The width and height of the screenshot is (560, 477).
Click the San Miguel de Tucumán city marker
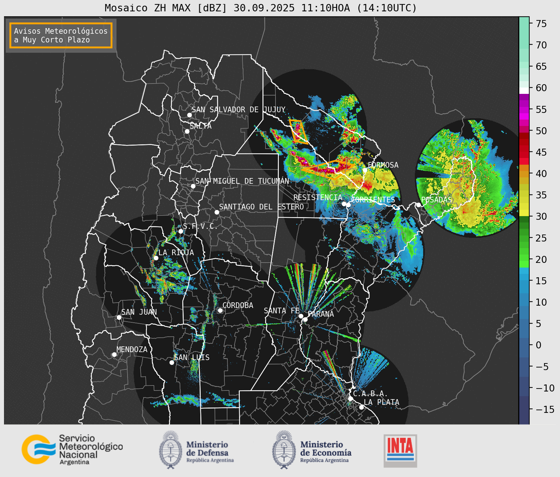coord(193,186)
